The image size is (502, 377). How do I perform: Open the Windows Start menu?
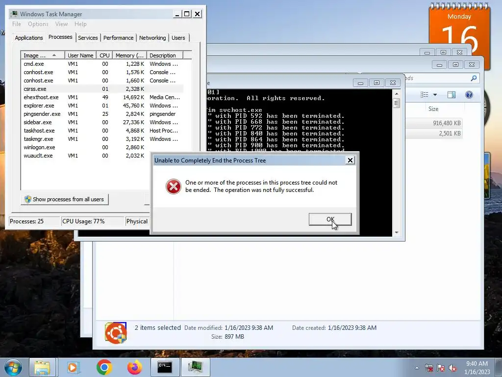point(13,367)
